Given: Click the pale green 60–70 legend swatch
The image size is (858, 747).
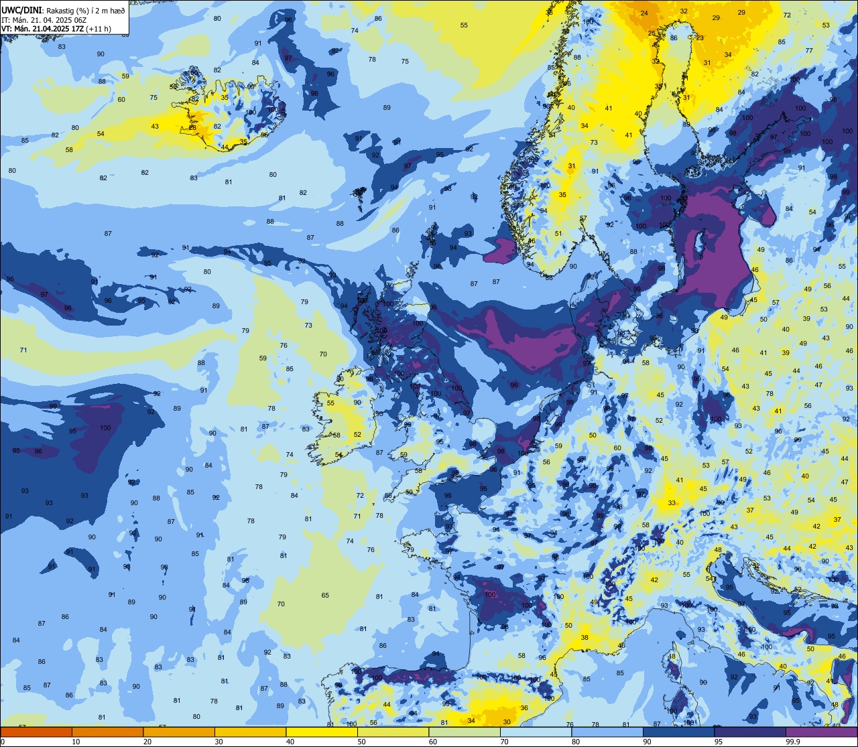Looking at the screenshot, I should click(x=464, y=732).
